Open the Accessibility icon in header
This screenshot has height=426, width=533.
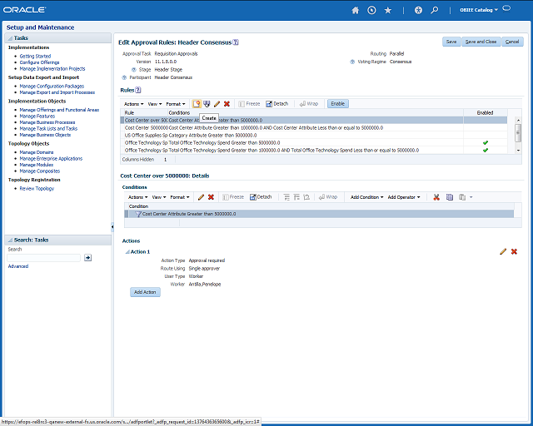(418, 10)
